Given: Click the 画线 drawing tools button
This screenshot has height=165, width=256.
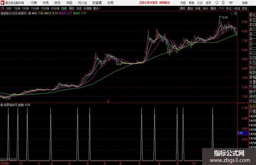Looking at the screenshot, I should pos(213,8).
